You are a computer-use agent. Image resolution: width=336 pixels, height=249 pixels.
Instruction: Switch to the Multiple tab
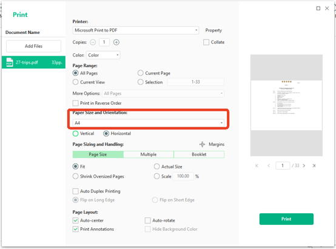[149, 154]
